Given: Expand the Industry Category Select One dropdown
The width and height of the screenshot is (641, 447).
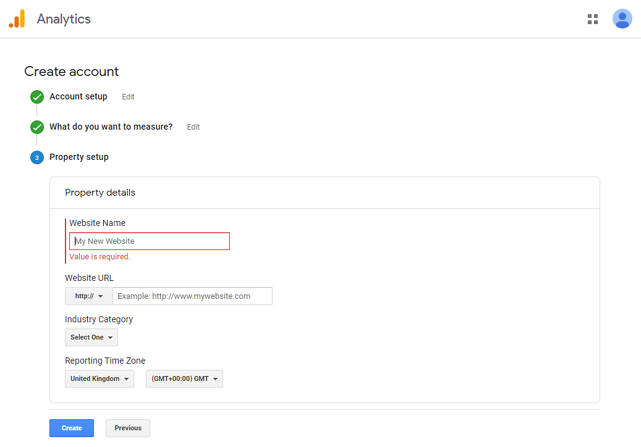Looking at the screenshot, I should click(x=91, y=338).
